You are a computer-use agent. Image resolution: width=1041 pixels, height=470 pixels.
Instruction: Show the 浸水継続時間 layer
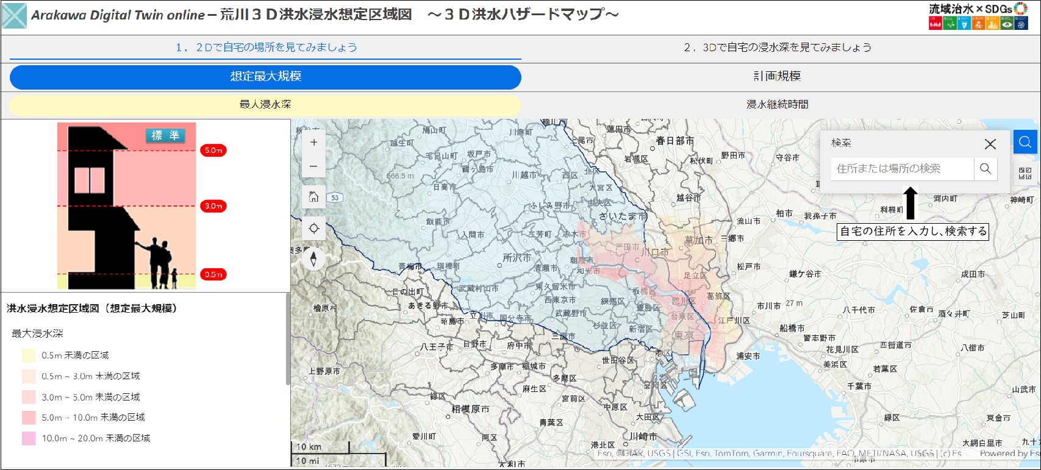(x=778, y=105)
